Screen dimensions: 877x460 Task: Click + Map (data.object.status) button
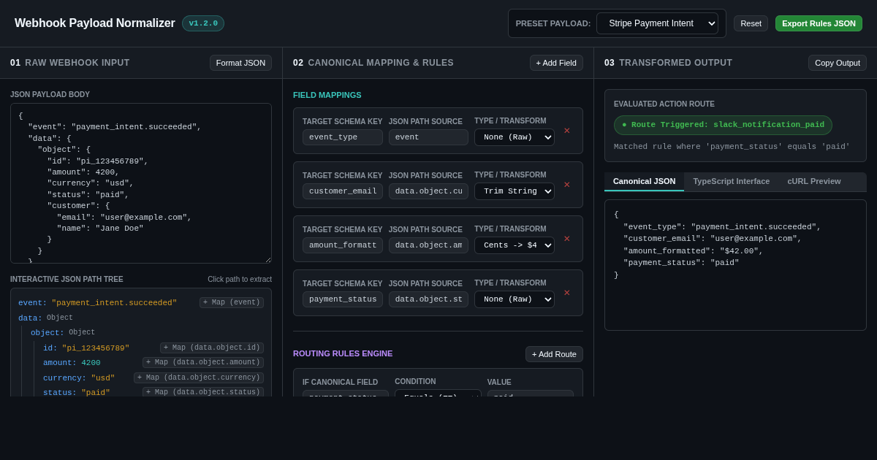pyautogui.click(x=203, y=392)
